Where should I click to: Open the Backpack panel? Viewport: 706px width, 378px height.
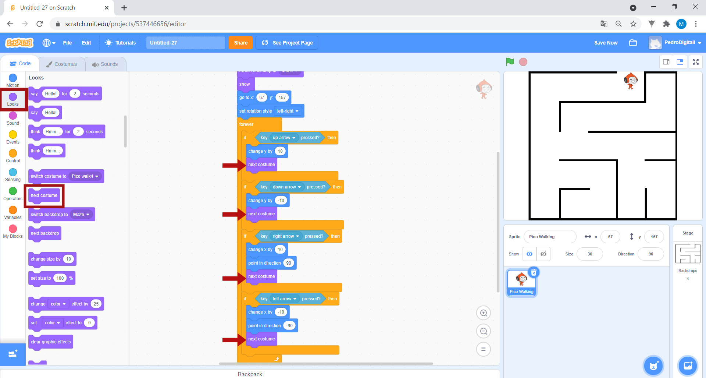(250, 374)
